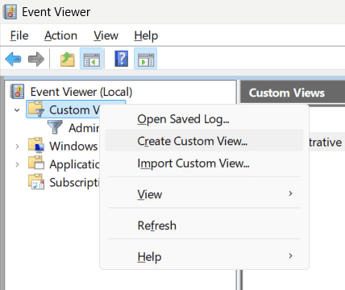Select the Event Viewer (Local) root node
This screenshot has height=290, width=345.
(x=81, y=92)
